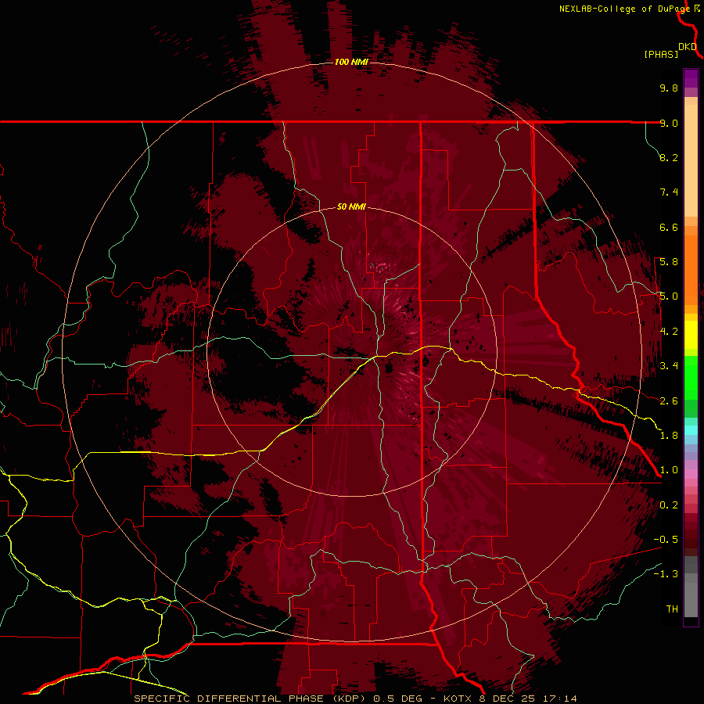Click the 1.8 value on the color scale
The height and width of the screenshot is (704, 704).
point(669,436)
